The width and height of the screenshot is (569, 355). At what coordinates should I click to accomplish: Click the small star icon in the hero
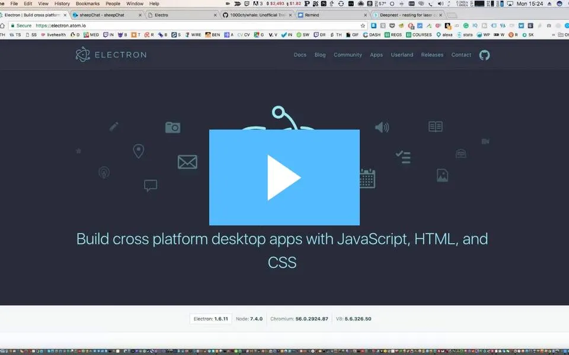(x=78, y=151)
